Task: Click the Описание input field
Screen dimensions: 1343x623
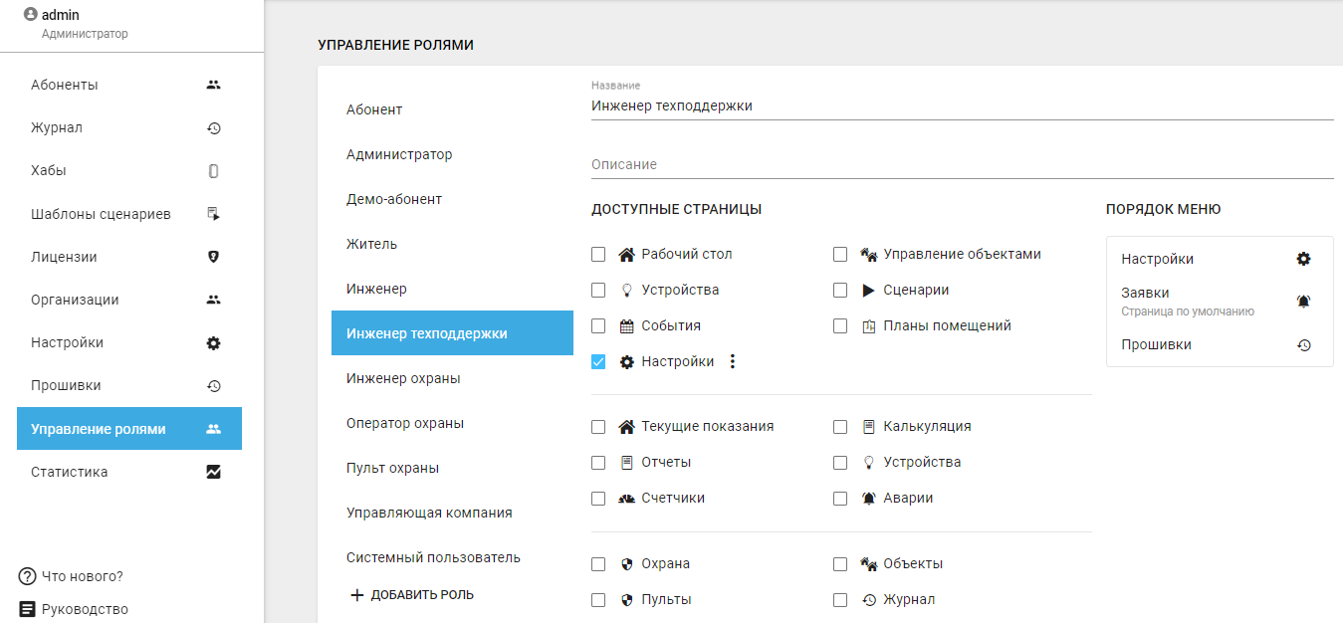Action: click(961, 164)
